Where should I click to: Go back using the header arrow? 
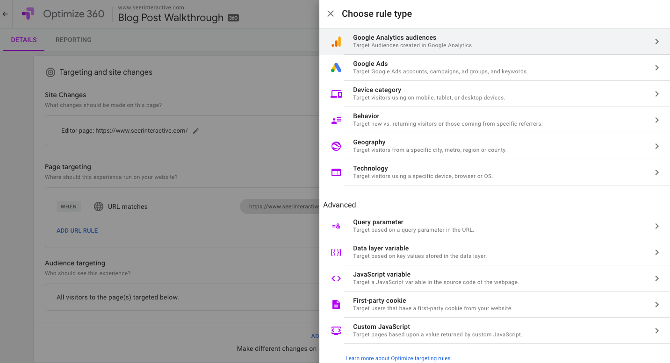[x=6, y=14]
